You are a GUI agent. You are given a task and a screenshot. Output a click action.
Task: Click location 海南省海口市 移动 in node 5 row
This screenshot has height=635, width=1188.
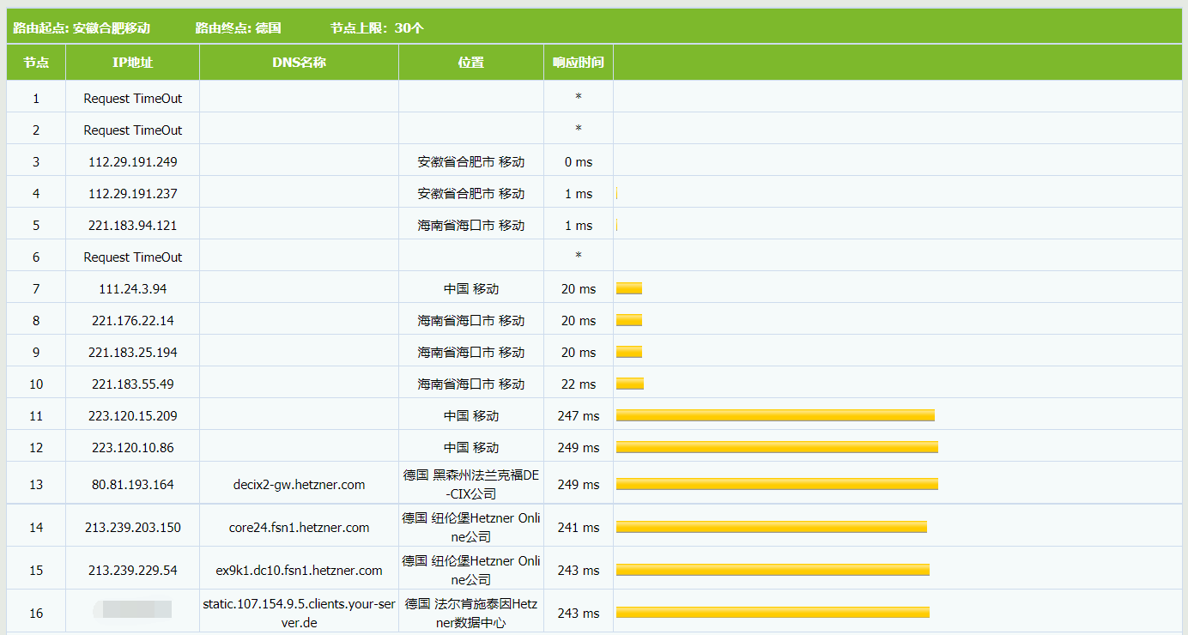471,225
